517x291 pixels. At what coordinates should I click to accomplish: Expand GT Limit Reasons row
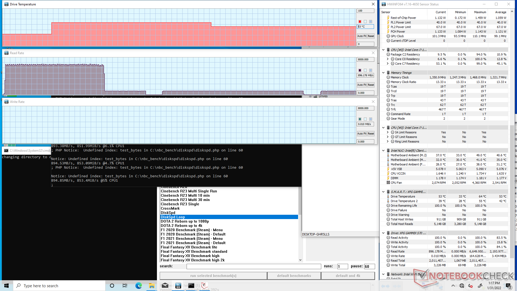point(387,137)
